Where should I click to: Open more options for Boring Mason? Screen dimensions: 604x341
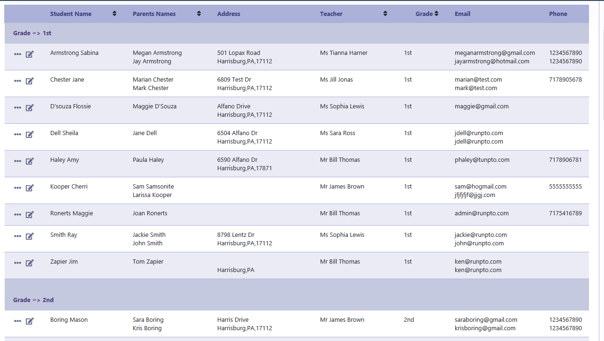click(17, 321)
